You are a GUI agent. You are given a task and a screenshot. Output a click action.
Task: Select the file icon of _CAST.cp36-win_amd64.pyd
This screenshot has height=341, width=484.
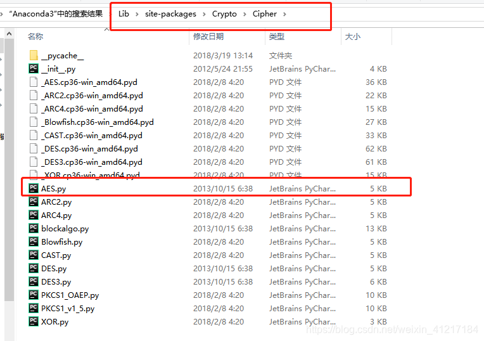tap(34, 135)
